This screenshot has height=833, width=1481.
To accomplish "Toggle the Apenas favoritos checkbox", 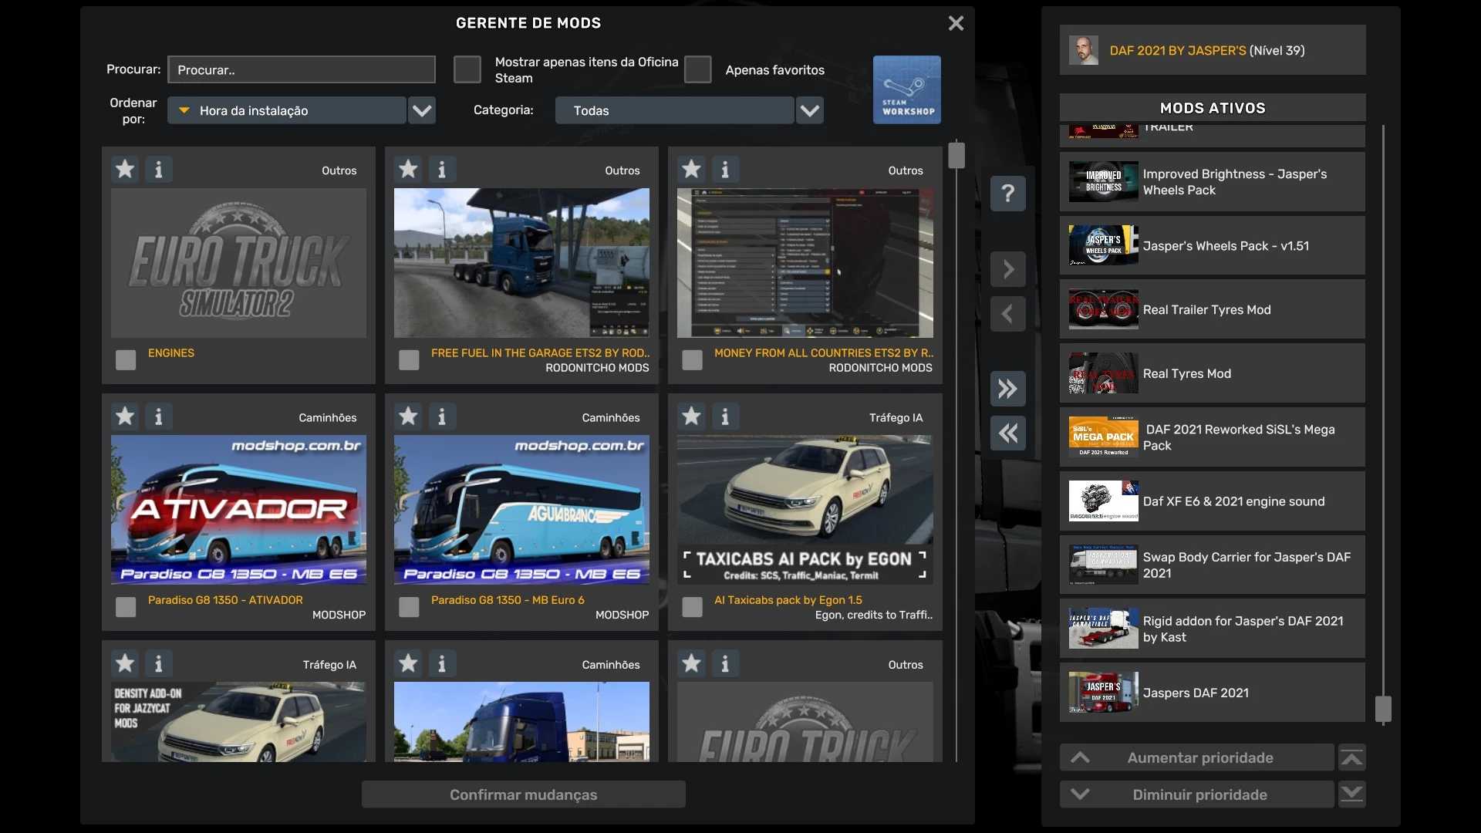I will coord(697,69).
